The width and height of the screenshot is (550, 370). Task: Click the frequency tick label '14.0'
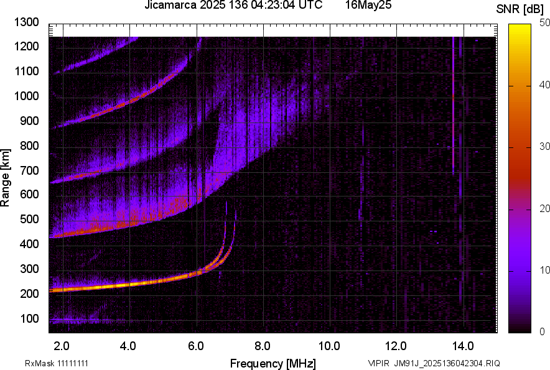click(463, 346)
